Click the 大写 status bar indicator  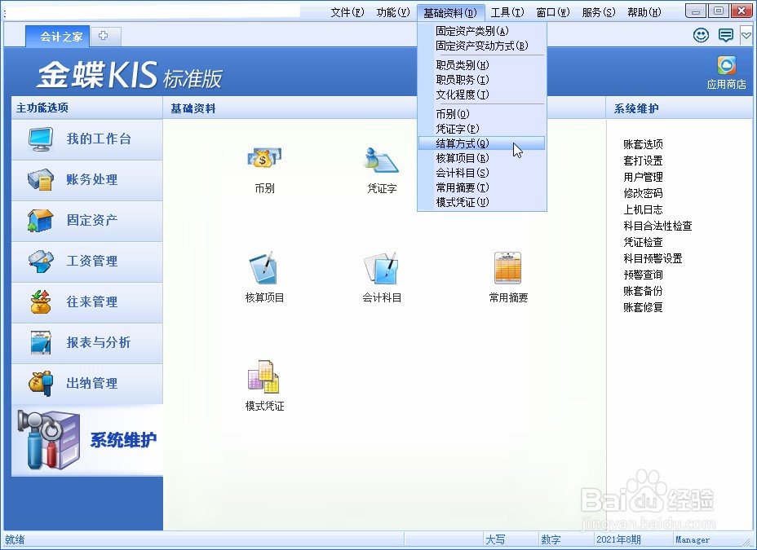point(495,539)
